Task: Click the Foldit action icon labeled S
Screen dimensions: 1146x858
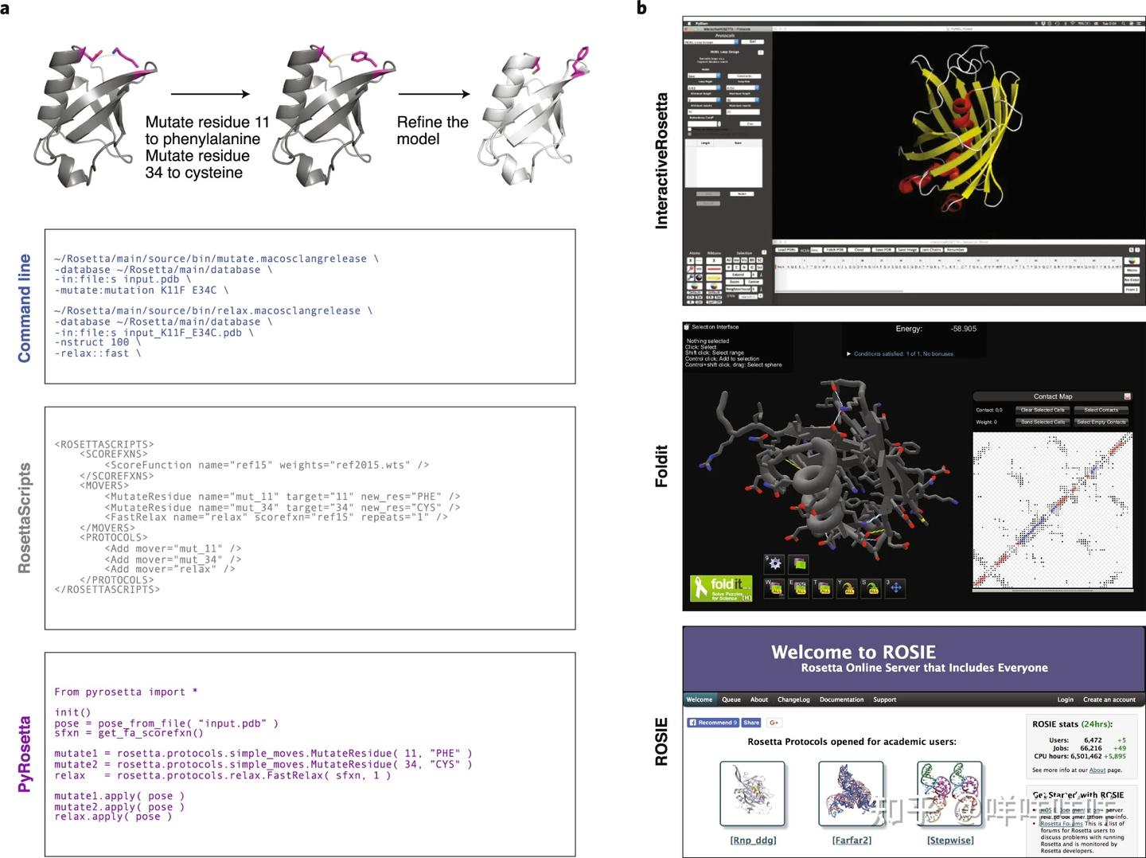Action: [x=871, y=587]
